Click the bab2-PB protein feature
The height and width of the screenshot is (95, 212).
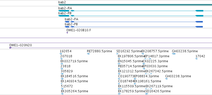coord(134,27)
